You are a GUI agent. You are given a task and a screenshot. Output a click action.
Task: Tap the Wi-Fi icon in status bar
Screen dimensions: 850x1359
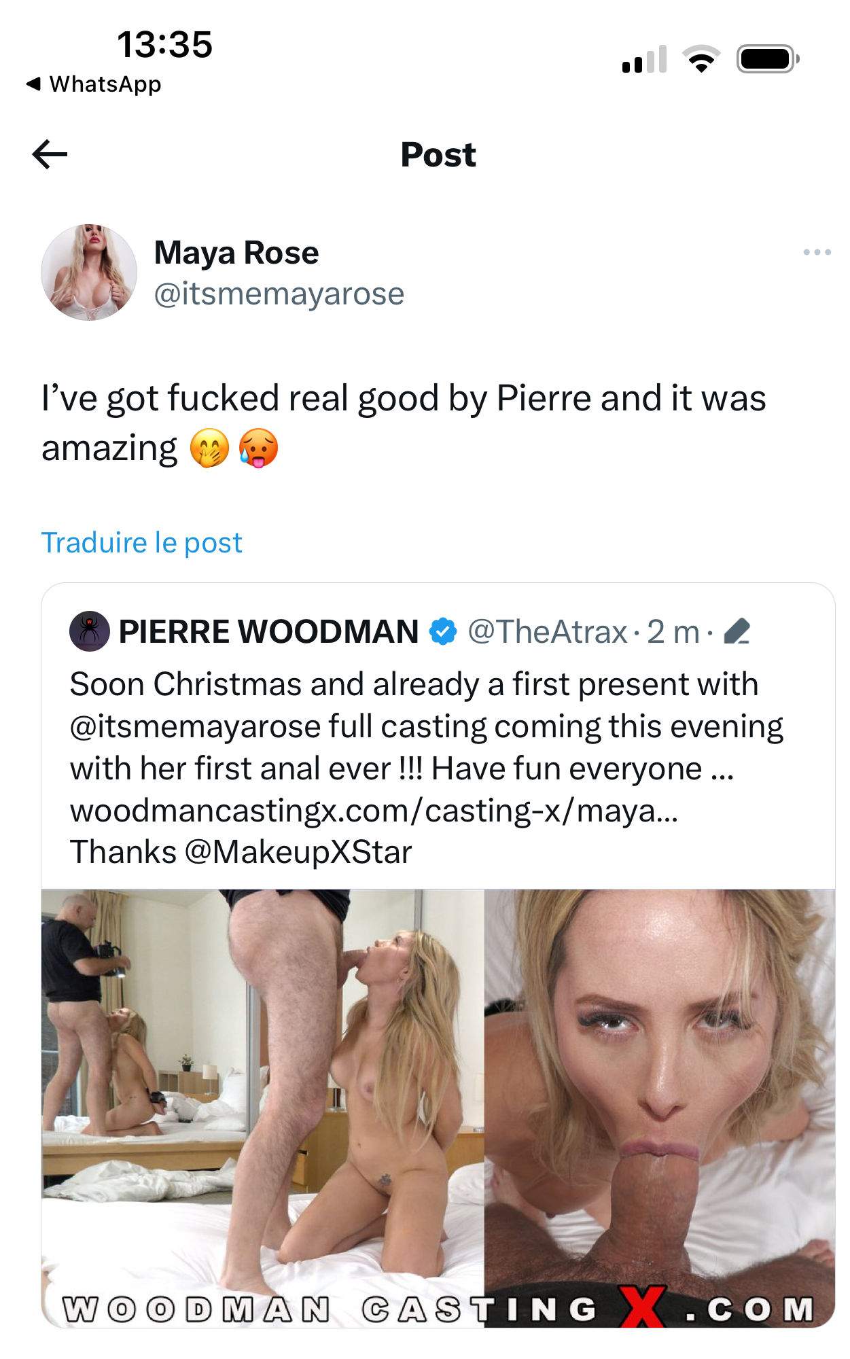(x=702, y=59)
